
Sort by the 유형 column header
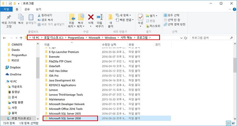(141, 45)
